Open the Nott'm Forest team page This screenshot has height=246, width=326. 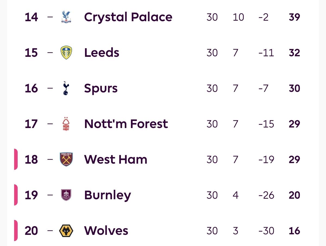126,124
